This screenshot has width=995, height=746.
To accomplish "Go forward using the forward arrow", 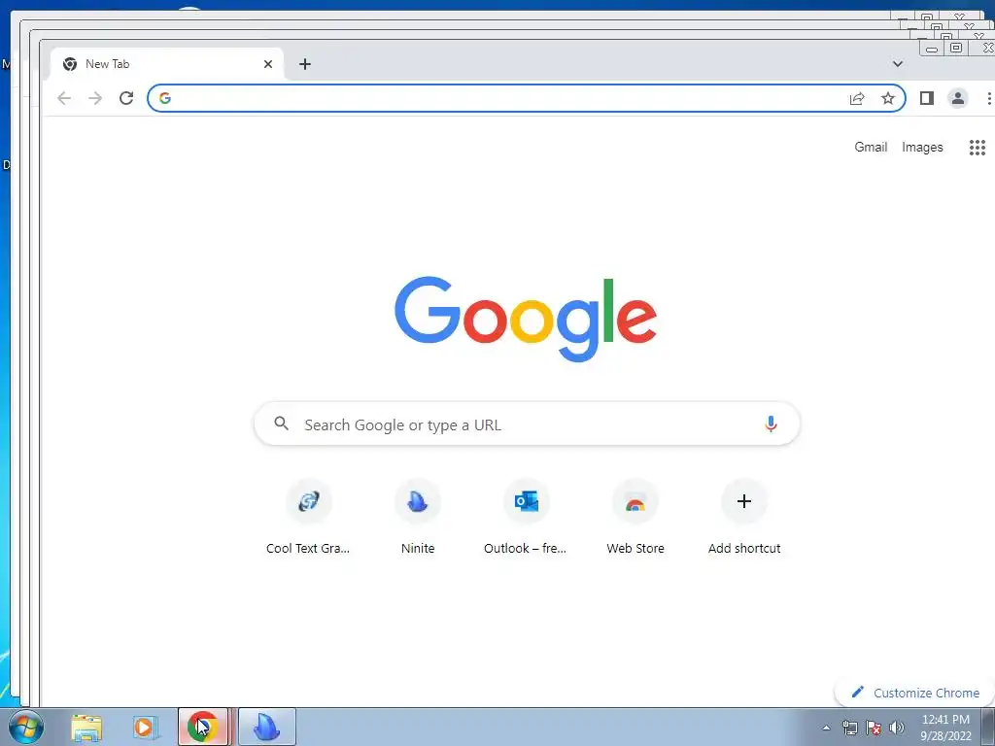I will point(95,98).
